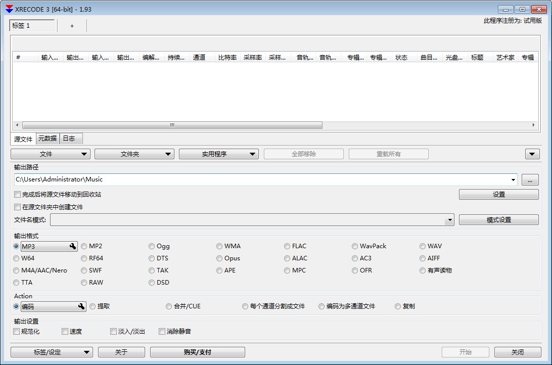The image size is (552, 365).
Task: Open the 实用程序 dropdown menu
Action: [x=218, y=154]
